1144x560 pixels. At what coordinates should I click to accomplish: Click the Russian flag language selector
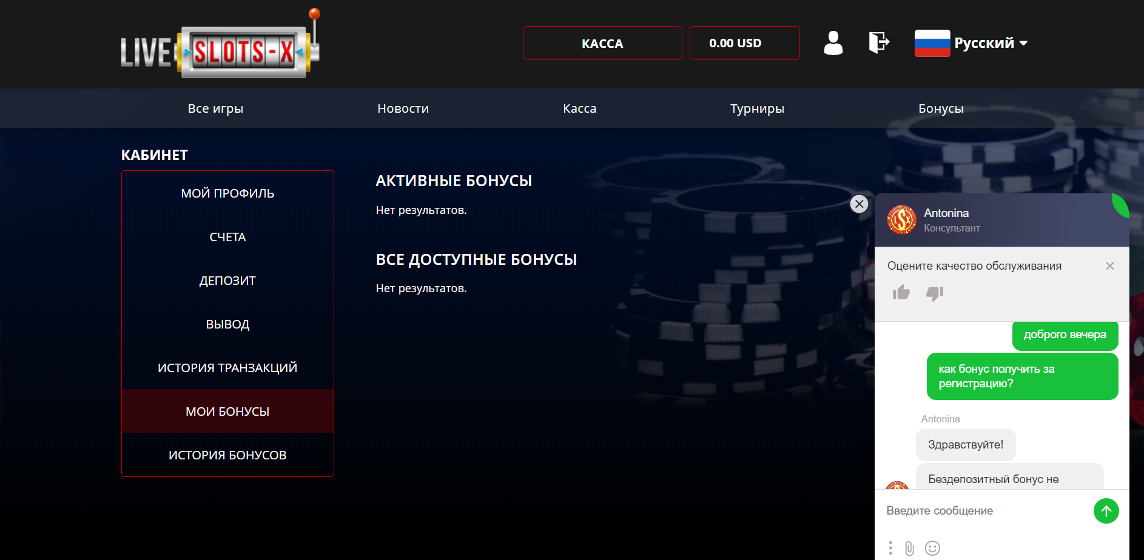(x=932, y=43)
